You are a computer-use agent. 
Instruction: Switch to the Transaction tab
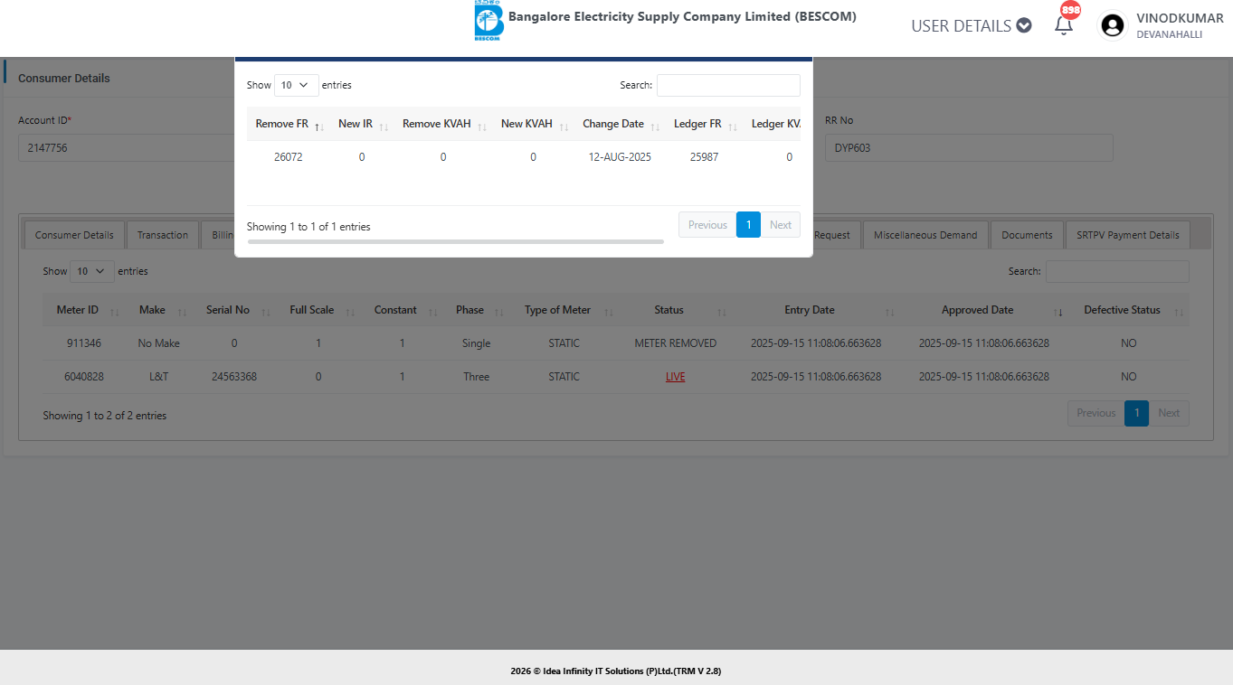163,235
